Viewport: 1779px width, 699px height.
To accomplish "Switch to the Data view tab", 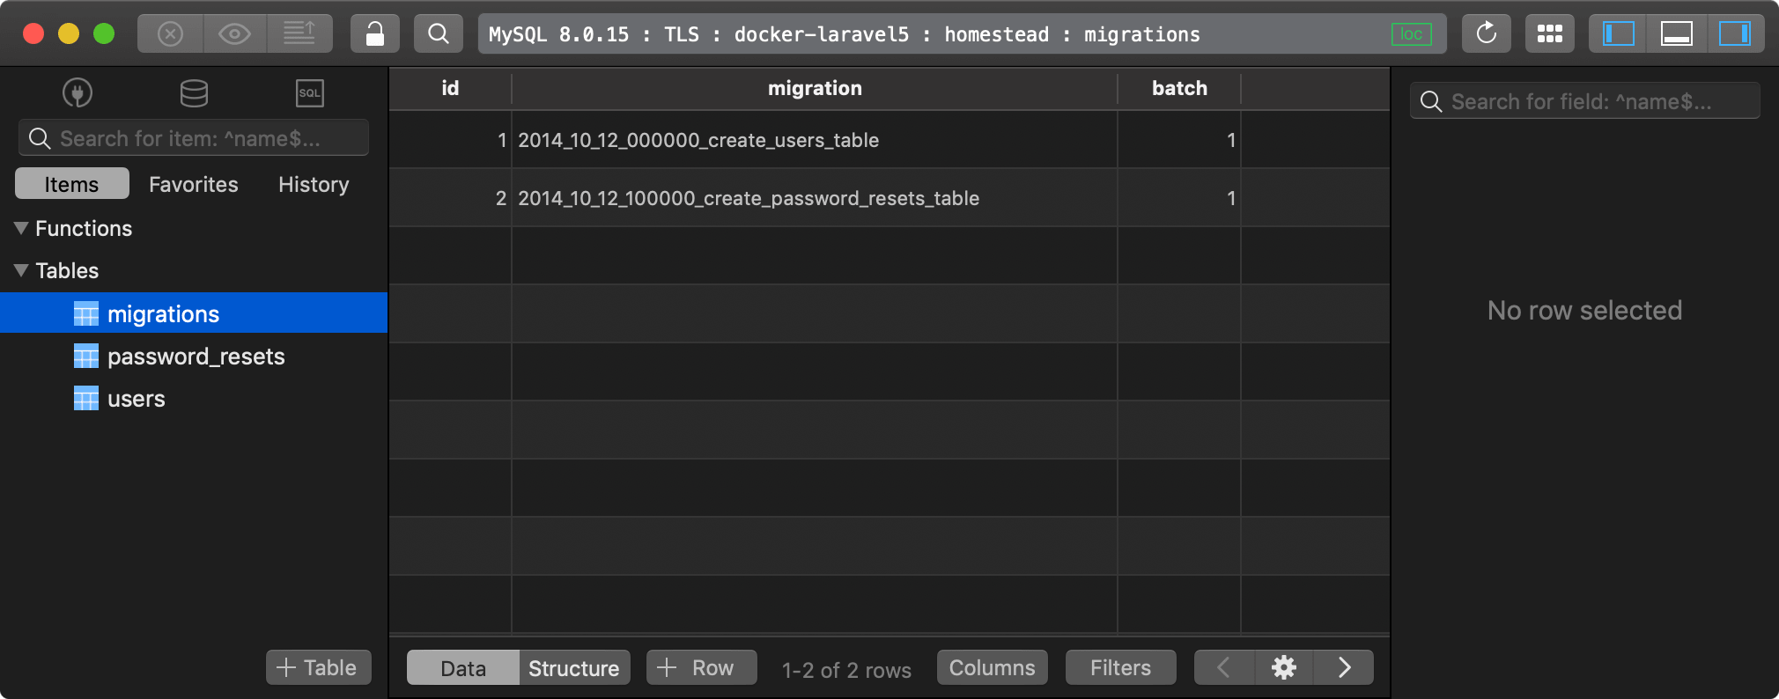I will click(463, 668).
